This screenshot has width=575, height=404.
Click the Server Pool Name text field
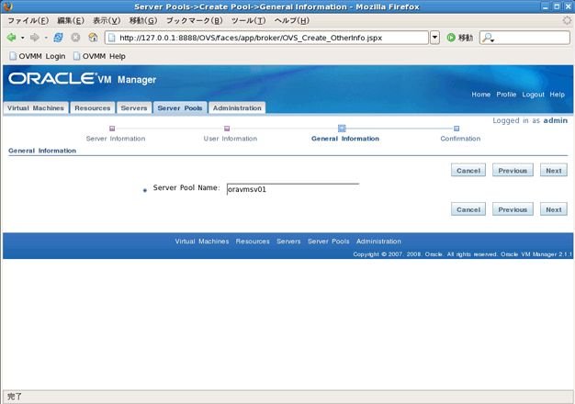pos(293,189)
